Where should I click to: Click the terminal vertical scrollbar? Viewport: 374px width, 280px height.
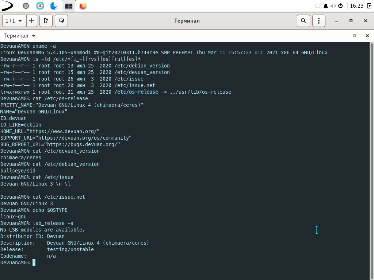pyautogui.click(x=371, y=161)
